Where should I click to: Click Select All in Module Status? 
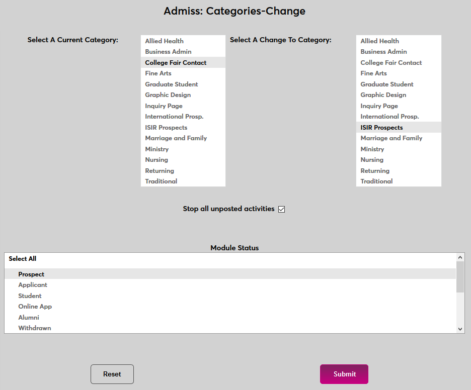(x=23, y=259)
